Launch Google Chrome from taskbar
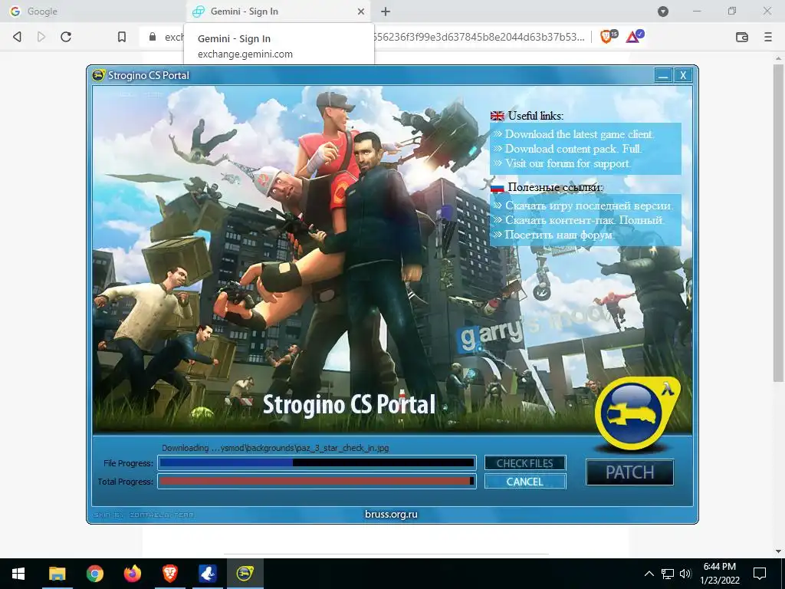This screenshot has height=589, width=785. [94, 574]
